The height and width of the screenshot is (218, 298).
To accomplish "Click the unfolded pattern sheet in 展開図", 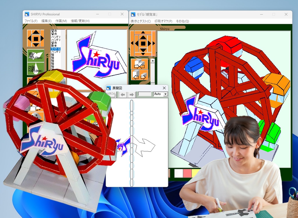I will (137, 142).
